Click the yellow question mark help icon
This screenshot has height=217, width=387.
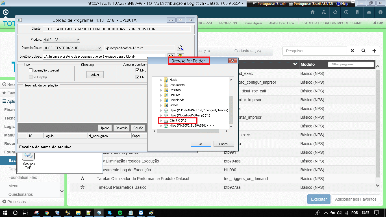coord(181,56)
